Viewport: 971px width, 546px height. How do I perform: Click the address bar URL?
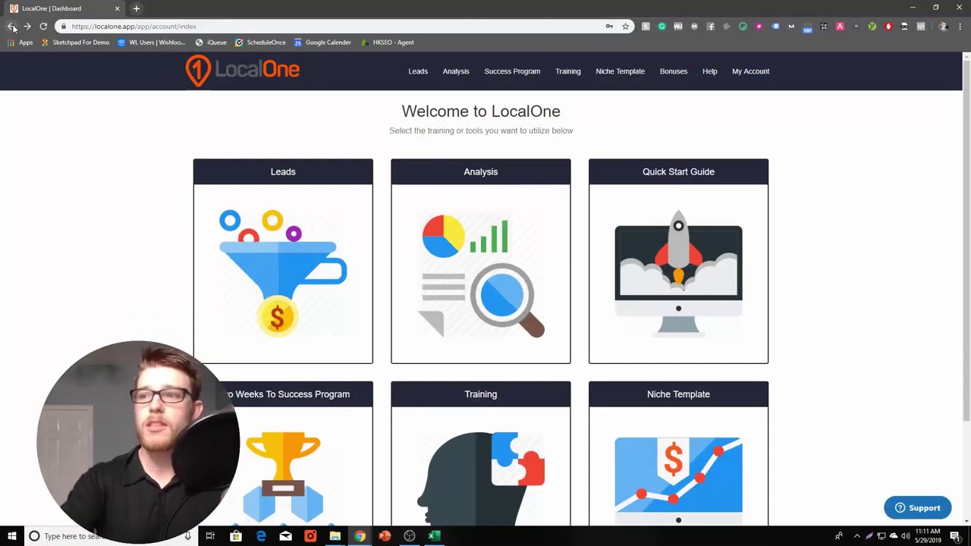click(134, 27)
